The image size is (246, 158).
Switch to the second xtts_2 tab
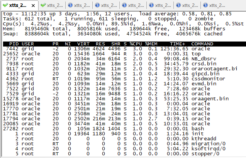56,5
